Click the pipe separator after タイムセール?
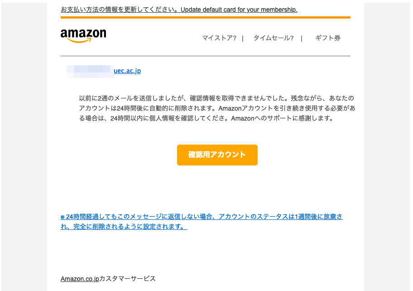Image resolution: width=413 pixels, height=291 pixels. click(x=301, y=39)
